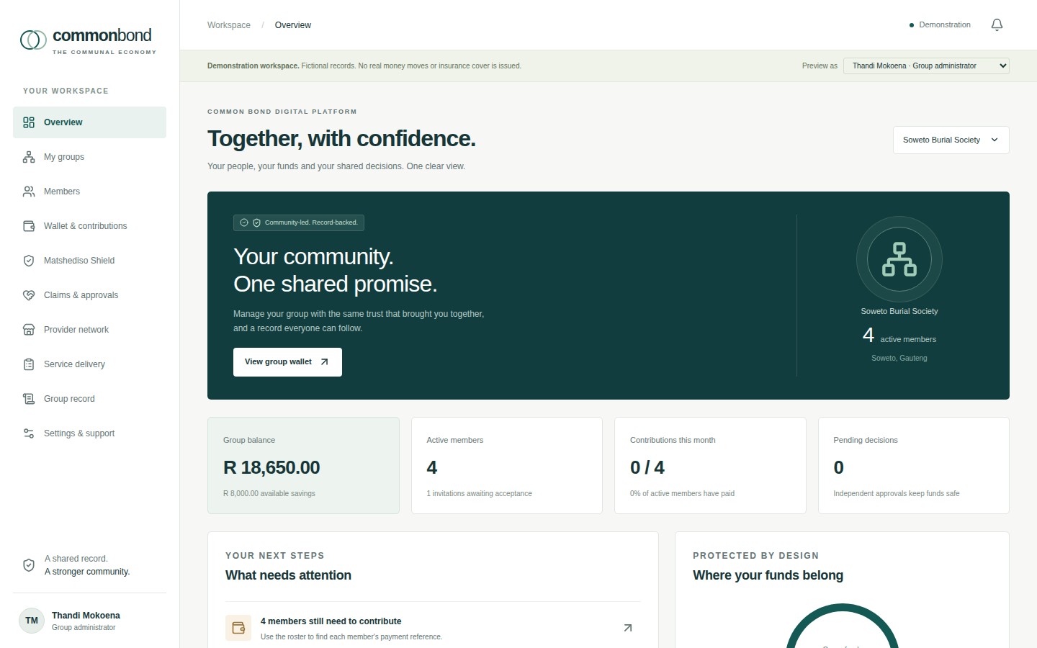Click the "1 invitations awaiting acceptance" text
The height and width of the screenshot is (648, 1037).
[480, 494]
